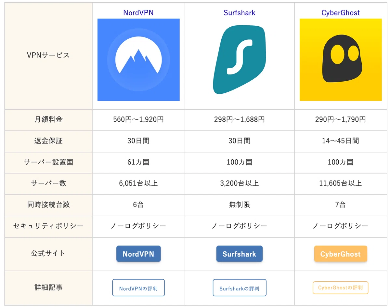
Task: Select the 詳細記事 row header
Action: [48, 288]
